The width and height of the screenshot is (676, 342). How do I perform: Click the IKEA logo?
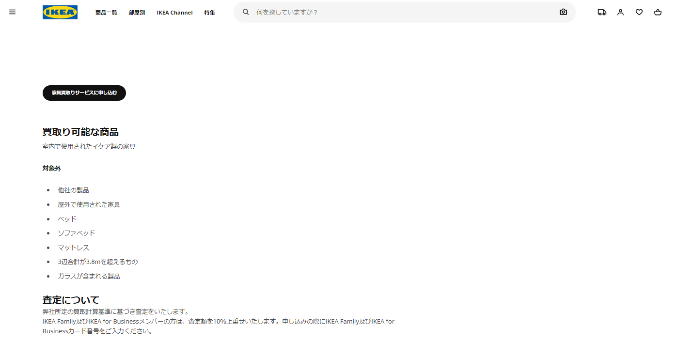pos(60,12)
